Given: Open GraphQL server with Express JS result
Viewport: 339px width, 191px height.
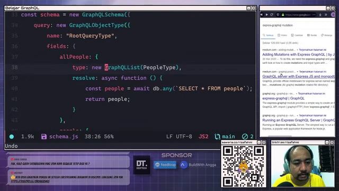Looking at the screenshot, I should 298,76.
